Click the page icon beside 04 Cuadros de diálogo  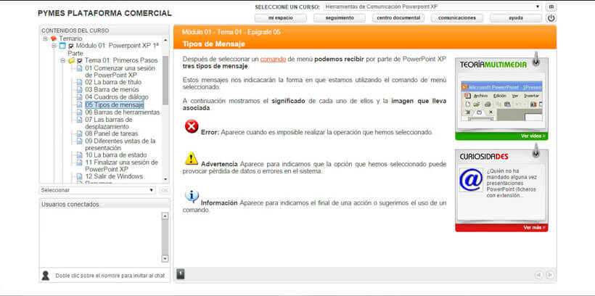(x=79, y=97)
